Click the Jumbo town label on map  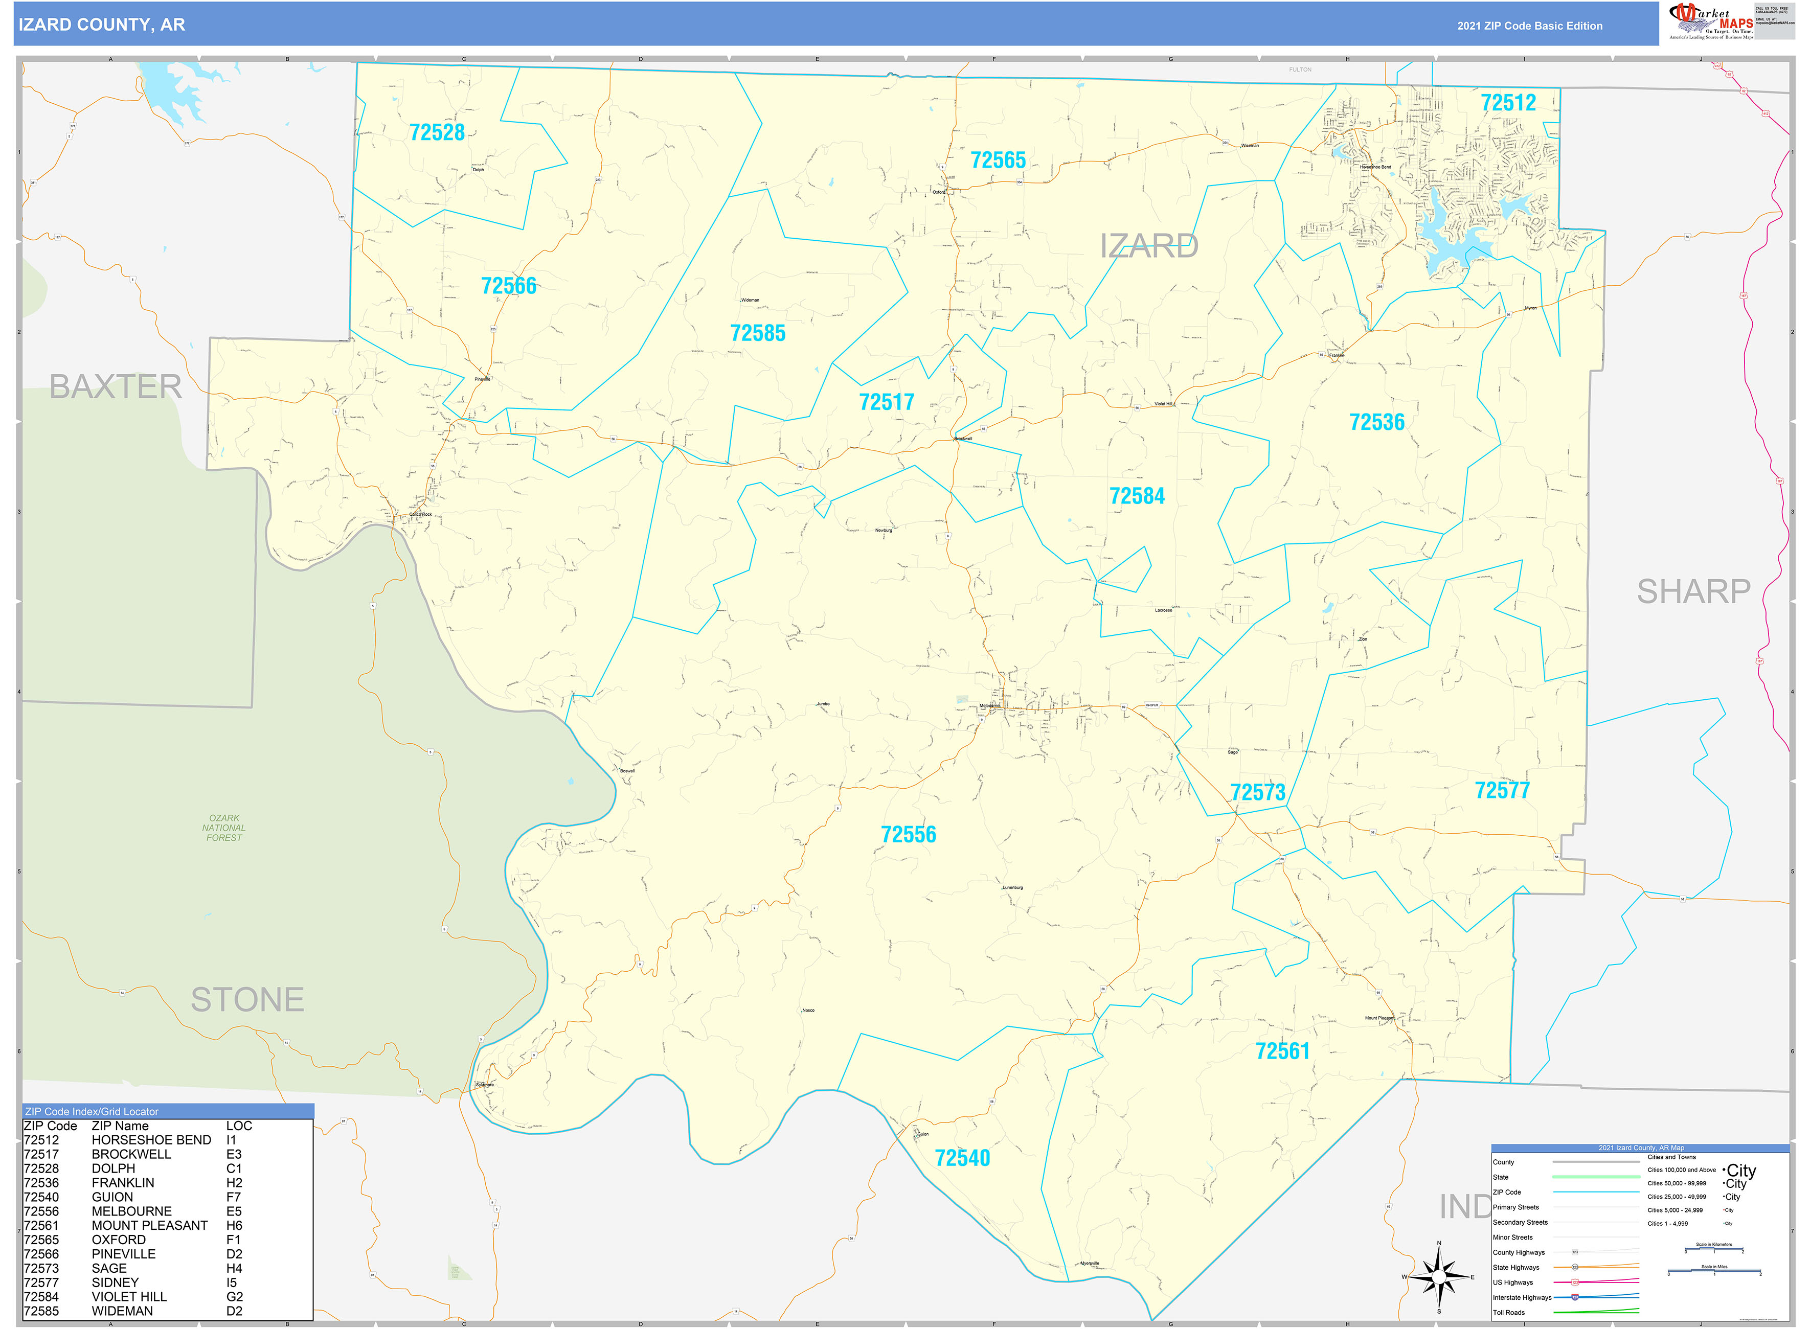pyautogui.click(x=823, y=704)
